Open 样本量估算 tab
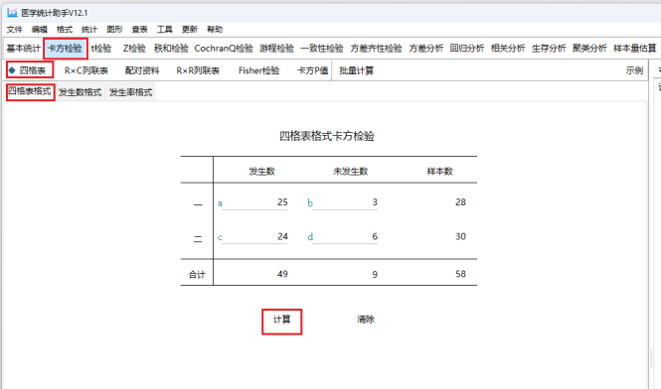 coord(635,48)
